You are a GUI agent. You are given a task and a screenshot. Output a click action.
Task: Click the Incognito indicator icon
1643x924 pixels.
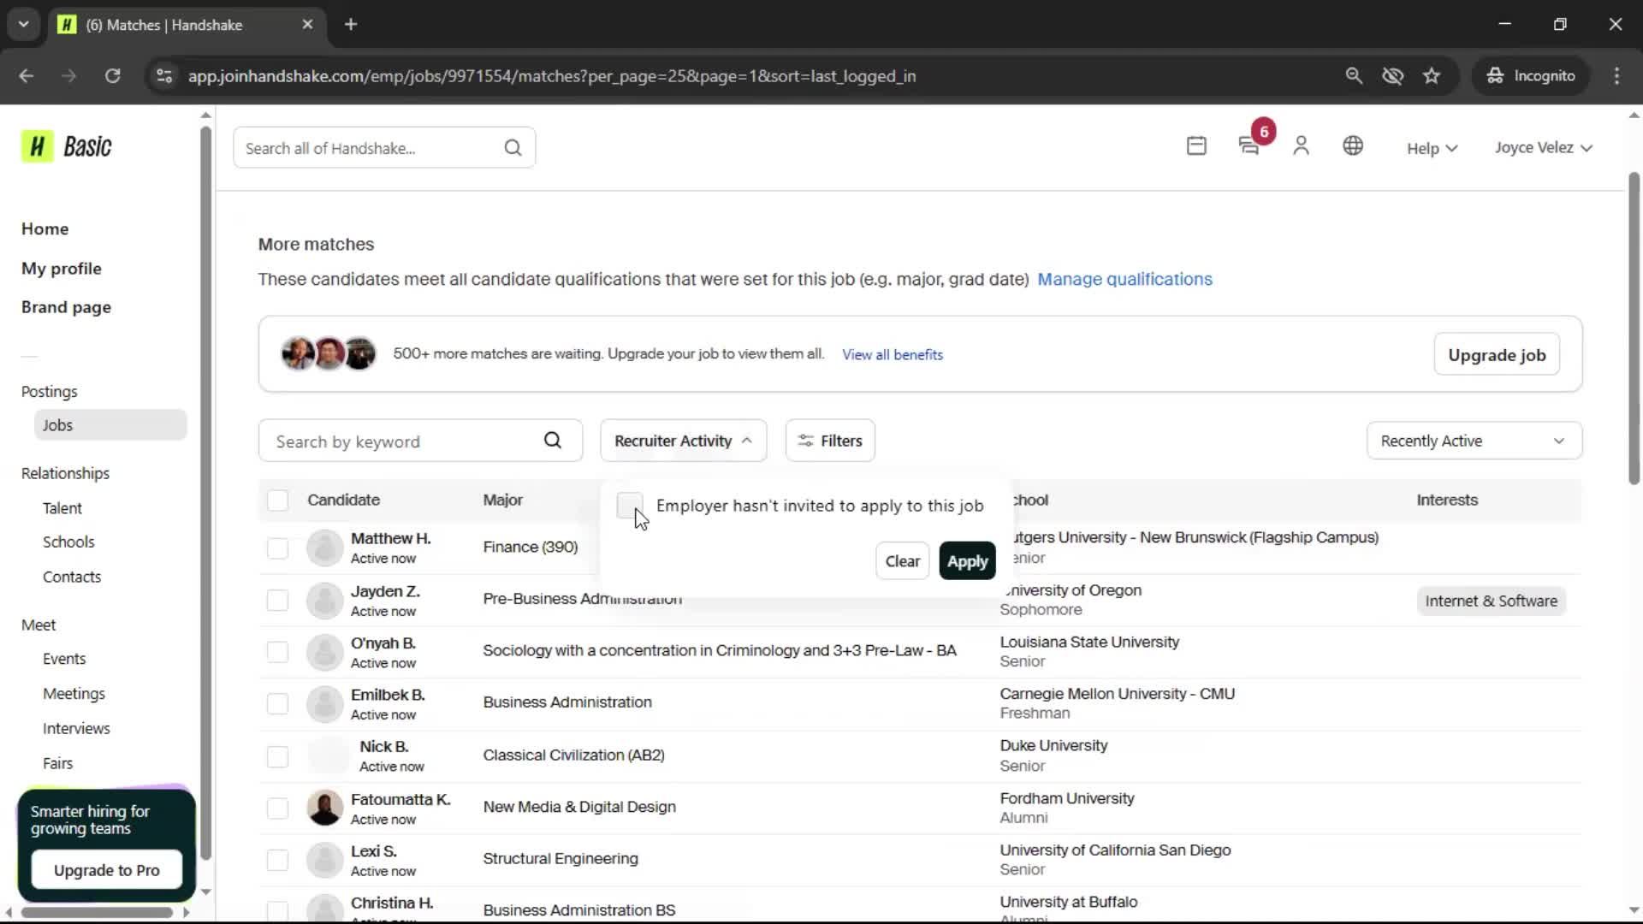click(x=1495, y=76)
